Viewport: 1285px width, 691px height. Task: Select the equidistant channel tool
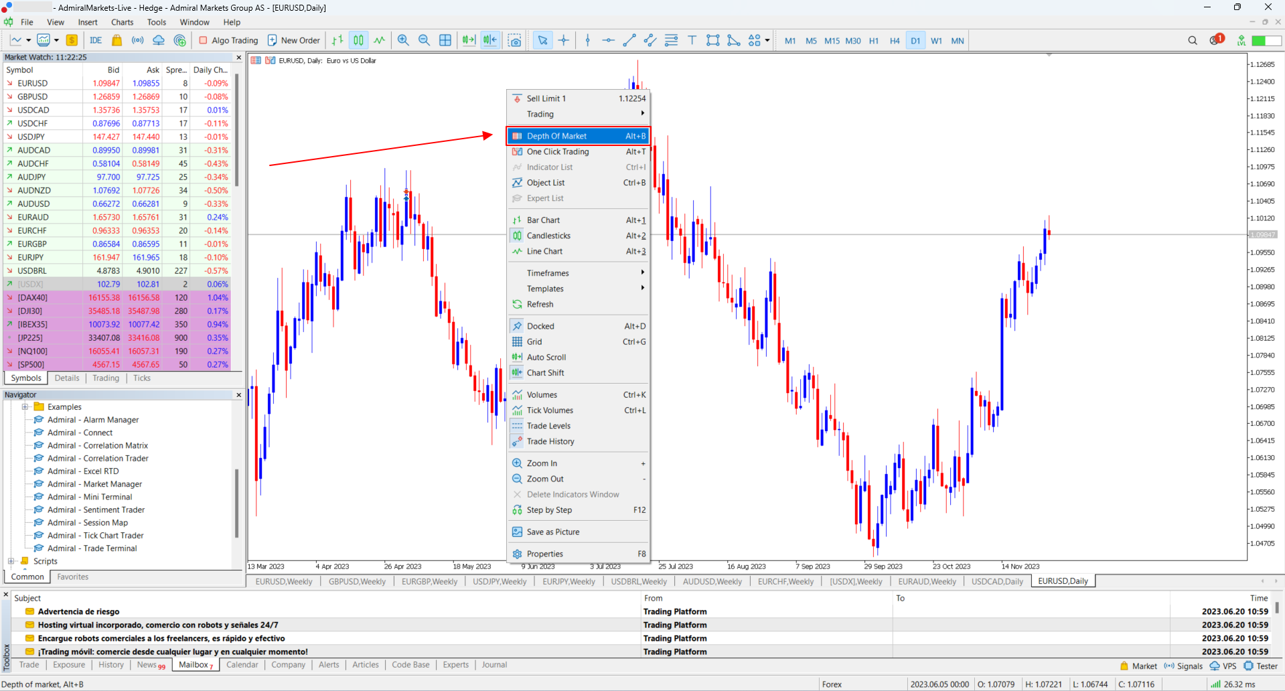click(x=650, y=40)
